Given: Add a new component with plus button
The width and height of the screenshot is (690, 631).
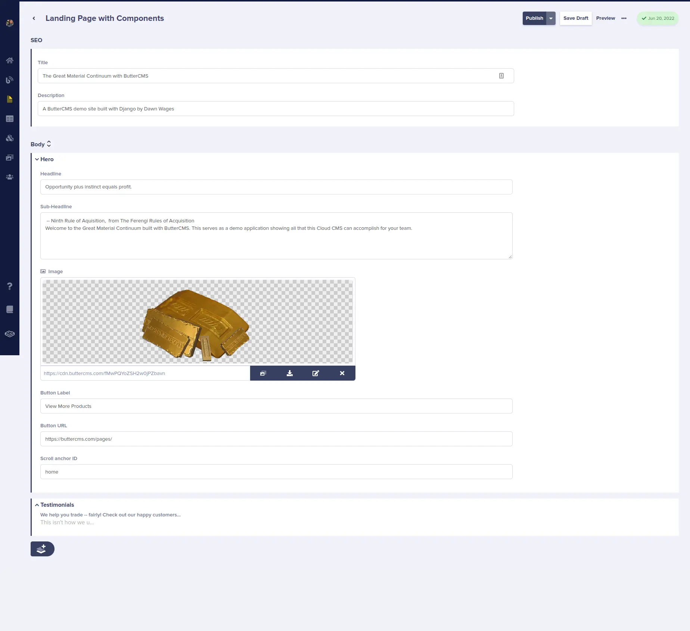Looking at the screenshot, I should tap(43, 549).
